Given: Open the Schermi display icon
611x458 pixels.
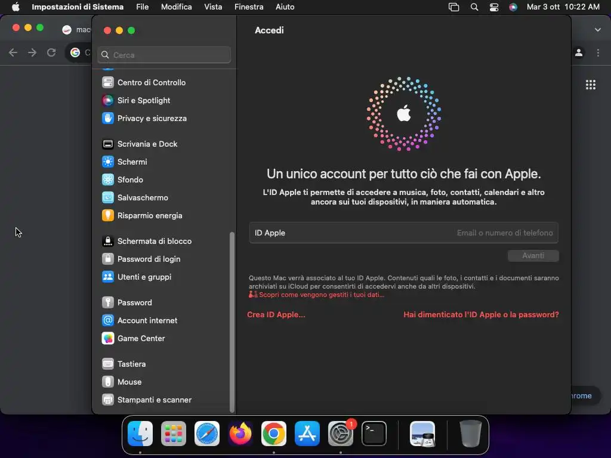Looking at the screenshot, I should pyautogui.click(x=108, y=162).
